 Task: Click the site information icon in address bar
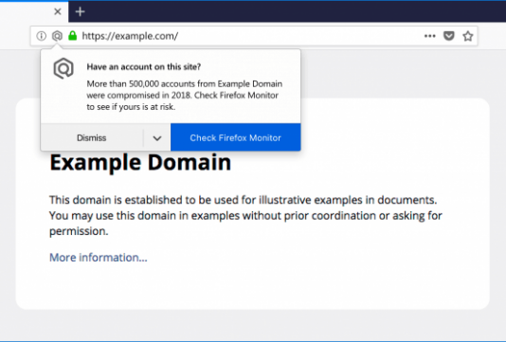[41, 36]
